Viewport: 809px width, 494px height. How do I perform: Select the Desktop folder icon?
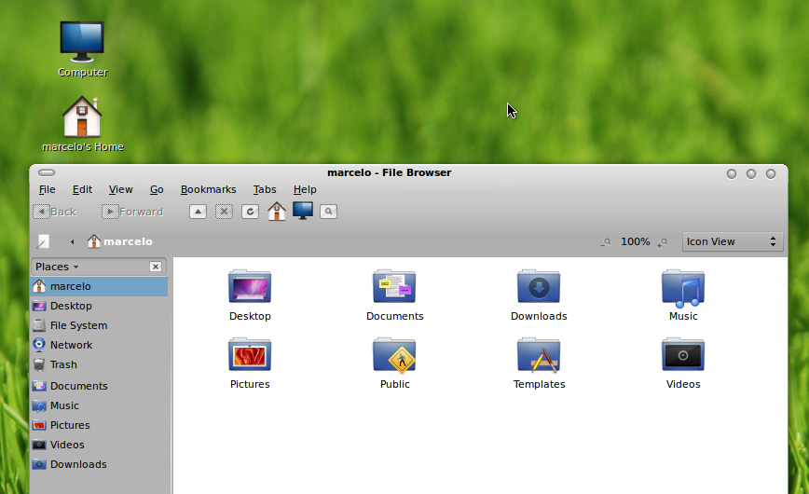(250, 286)
